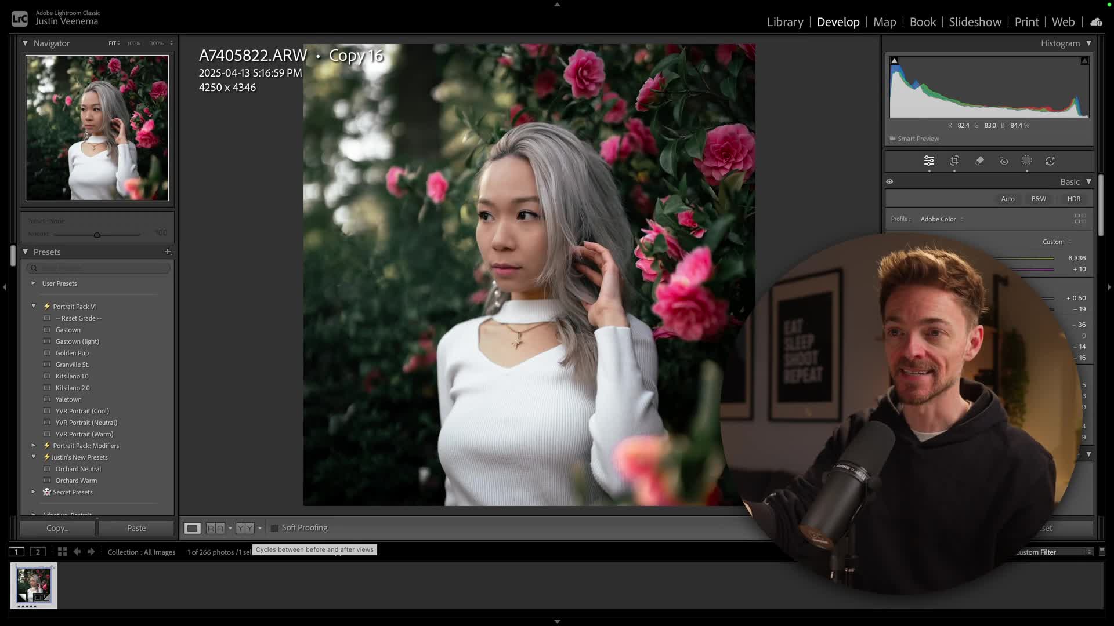Switch to the Library module

pos(784,22)
